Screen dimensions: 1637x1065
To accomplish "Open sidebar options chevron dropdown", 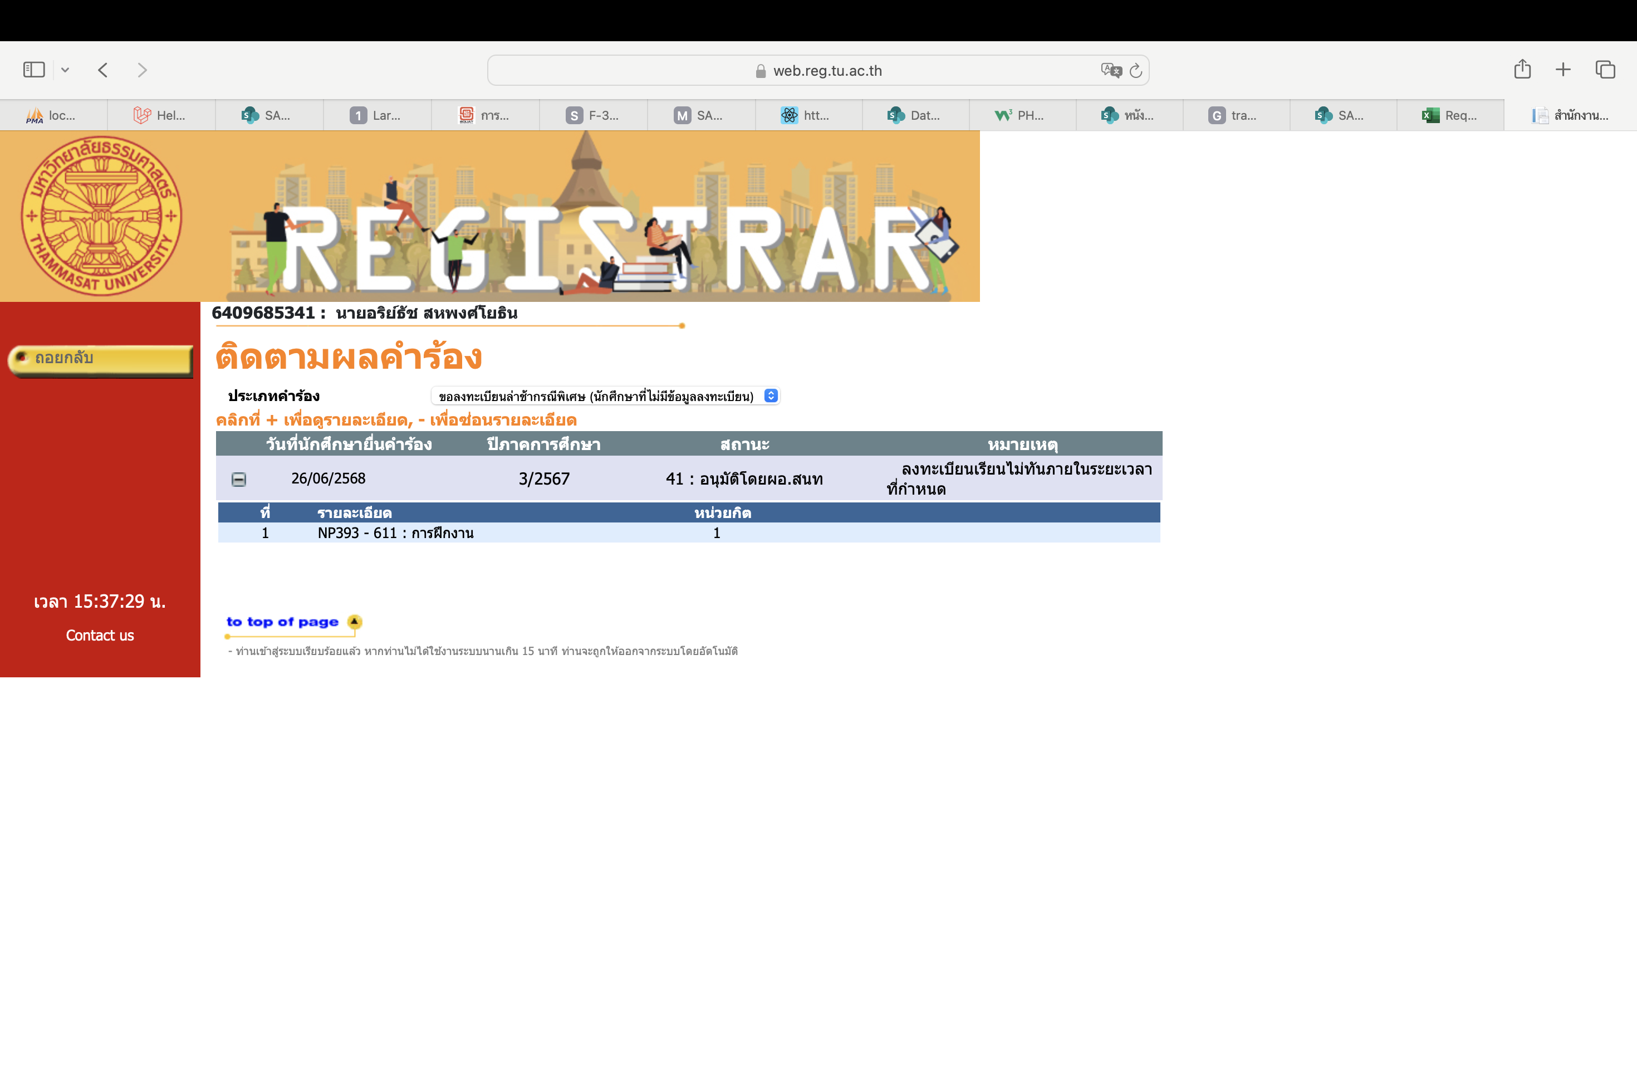I will click(x=65, y=70).
